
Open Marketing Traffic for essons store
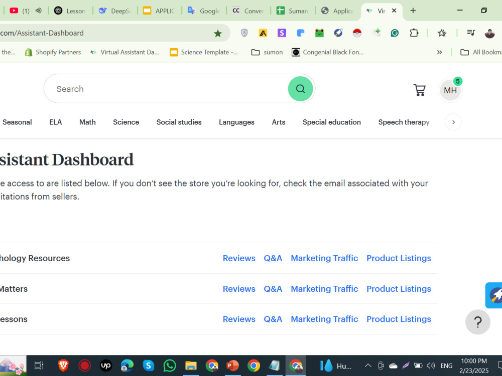pos(324,319)
